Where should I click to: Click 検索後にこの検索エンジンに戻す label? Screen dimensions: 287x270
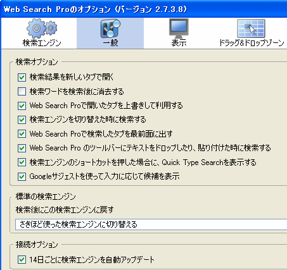(x=65, y=210)
